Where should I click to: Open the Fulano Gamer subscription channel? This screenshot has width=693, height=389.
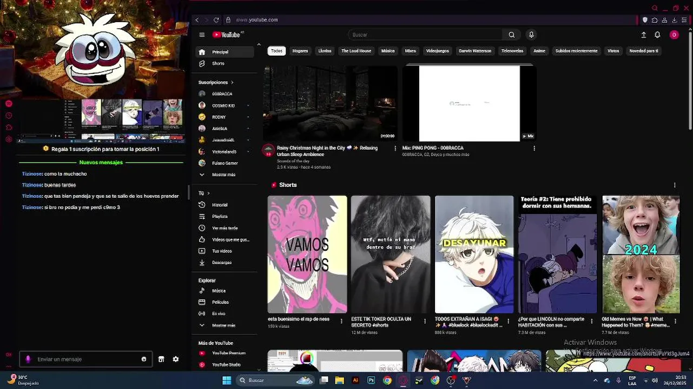pos(225,163)
